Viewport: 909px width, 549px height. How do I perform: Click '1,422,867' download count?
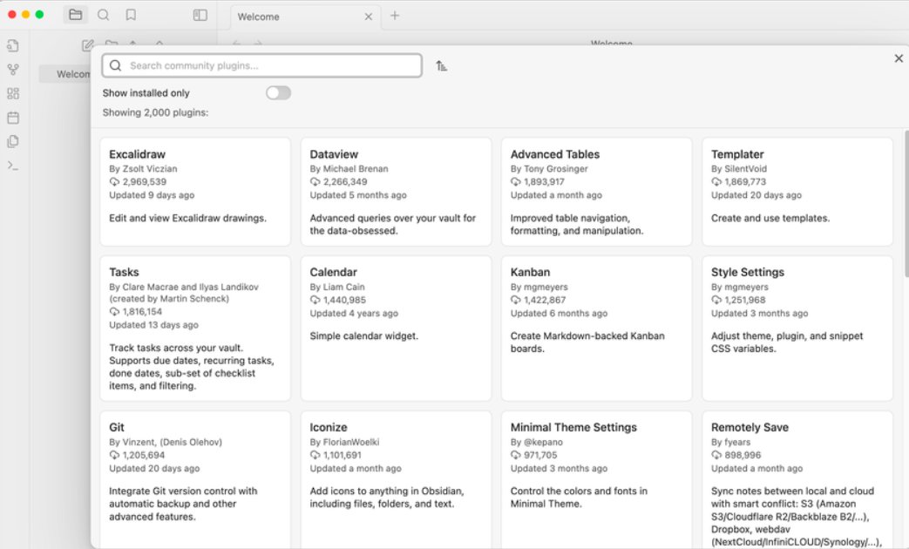pyautogui.click(x=545, y=300)
